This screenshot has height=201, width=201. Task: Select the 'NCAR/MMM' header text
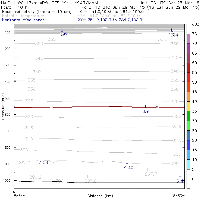tap(86, 3)
